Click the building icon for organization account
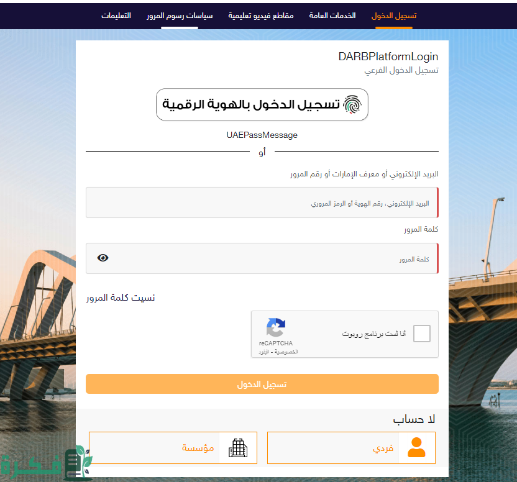Viewport: 517px width, 482px height. (x=238, y=447)
